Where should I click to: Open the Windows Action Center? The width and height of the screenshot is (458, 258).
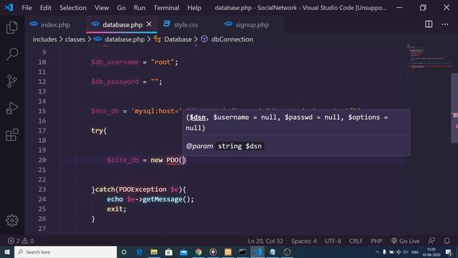click(x=449, y=252)
